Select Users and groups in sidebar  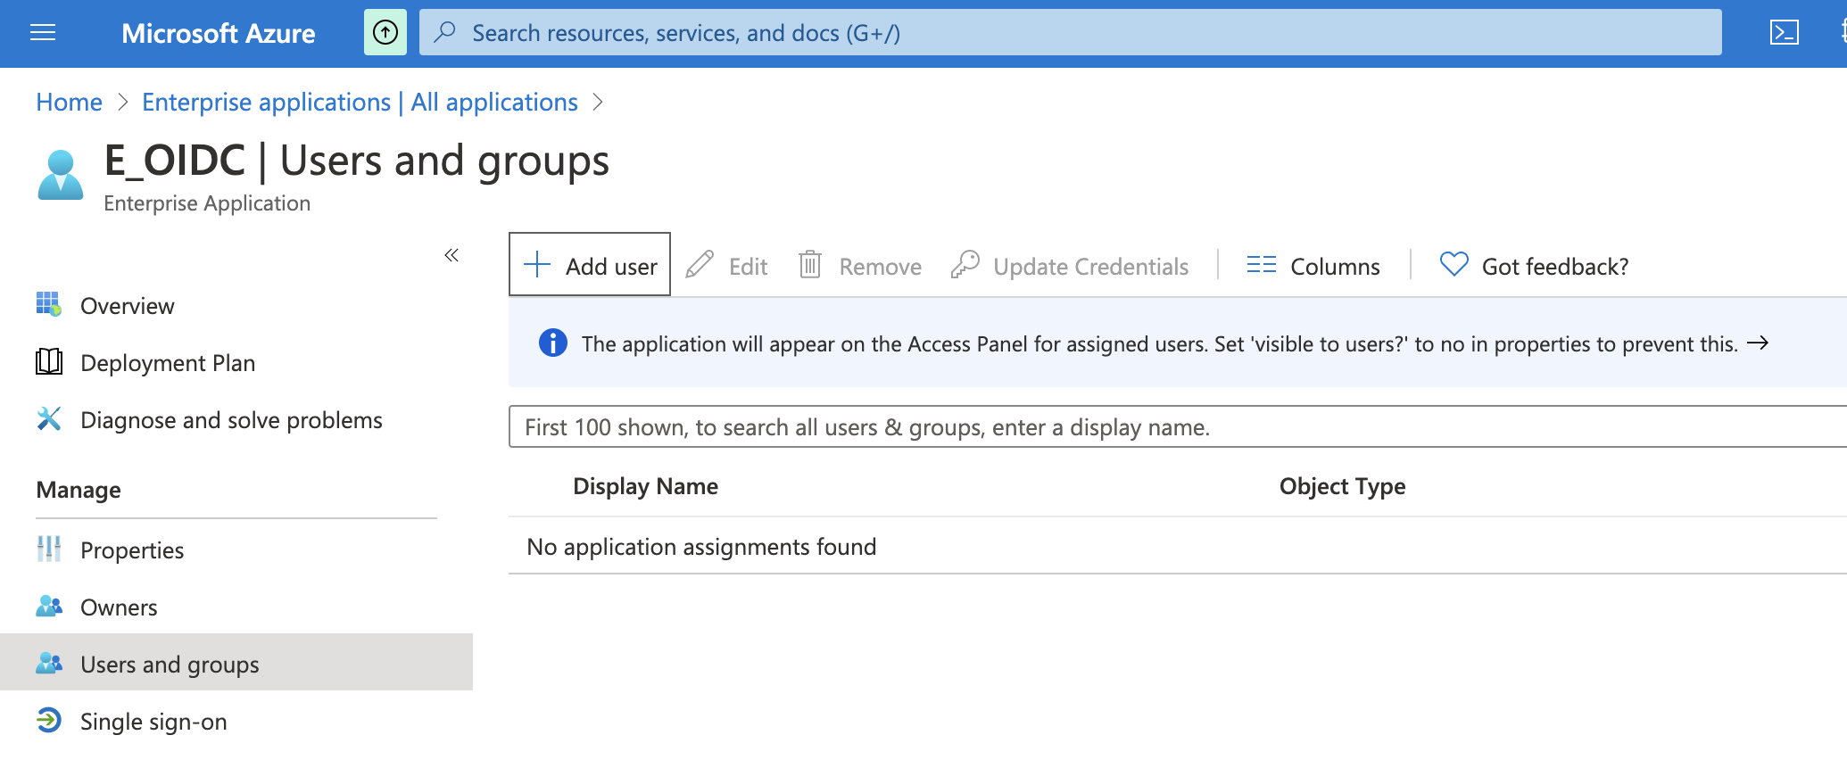pyautogui.click(x=236, y=662)
